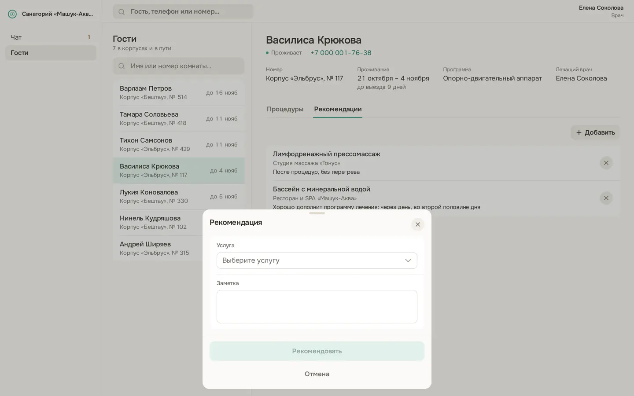The image size is (634, 396).
Task: Focus the Гость, телефон или номер search
Action: [x=183, y=12]
